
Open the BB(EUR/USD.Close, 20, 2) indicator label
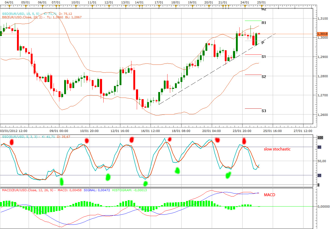pyautogui.click(x=22, y=17)
